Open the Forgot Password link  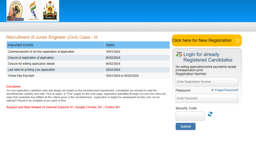226,90
